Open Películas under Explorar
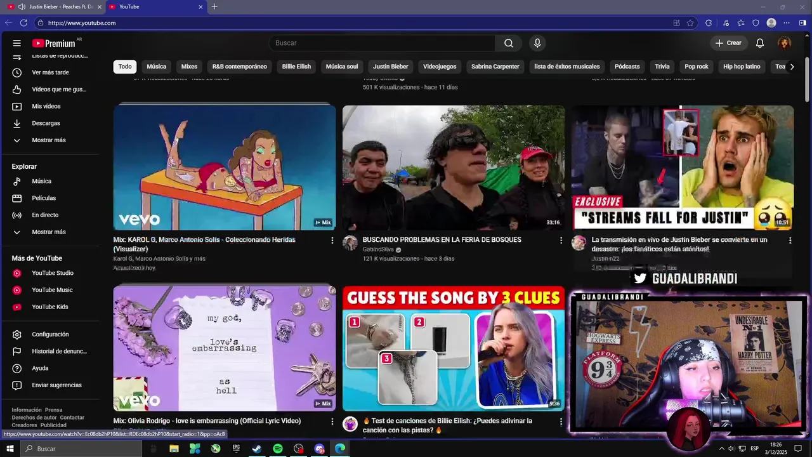Viewport: 812px width, 457px height. [x=49, y=198]
